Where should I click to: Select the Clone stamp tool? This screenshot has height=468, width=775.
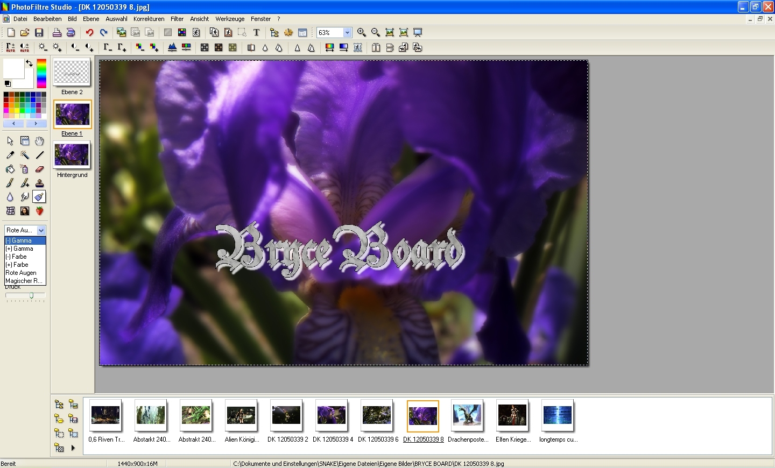pyautogui.click(x=39, y=183)
